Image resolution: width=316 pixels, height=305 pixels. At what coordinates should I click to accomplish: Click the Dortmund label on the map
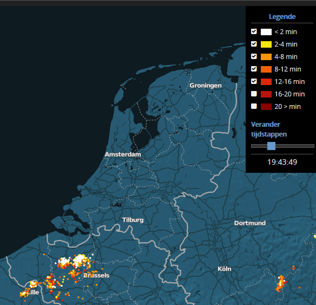[250, 223]
